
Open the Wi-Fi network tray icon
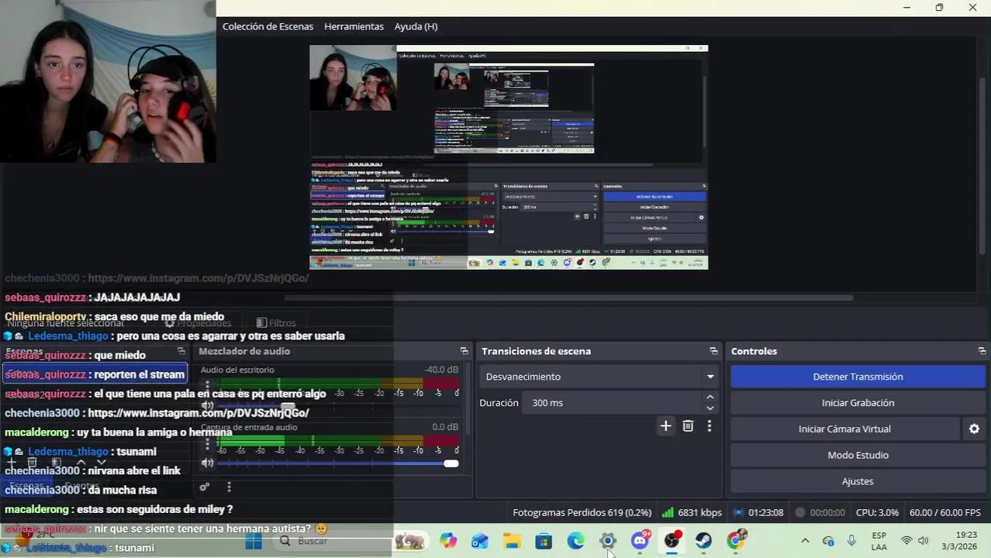point(906,540)
